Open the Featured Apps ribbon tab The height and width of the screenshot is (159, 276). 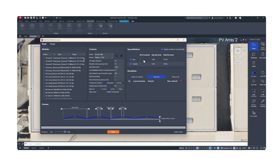[101, 21]
